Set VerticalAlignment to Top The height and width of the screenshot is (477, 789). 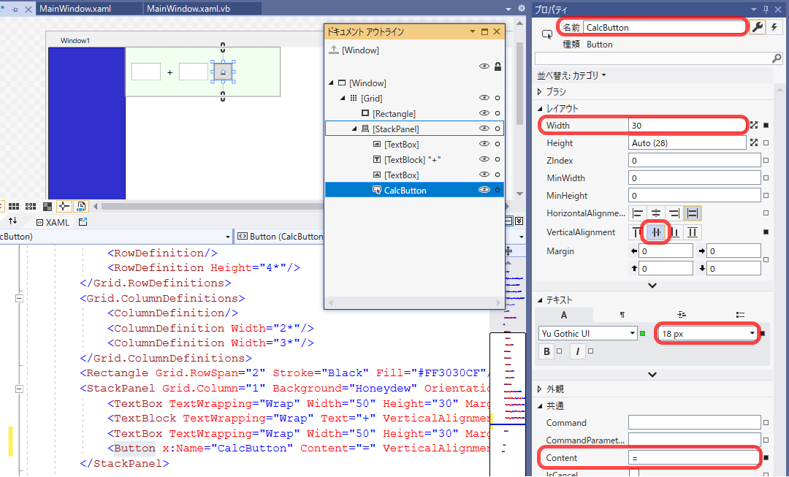[x=638, y=232]
